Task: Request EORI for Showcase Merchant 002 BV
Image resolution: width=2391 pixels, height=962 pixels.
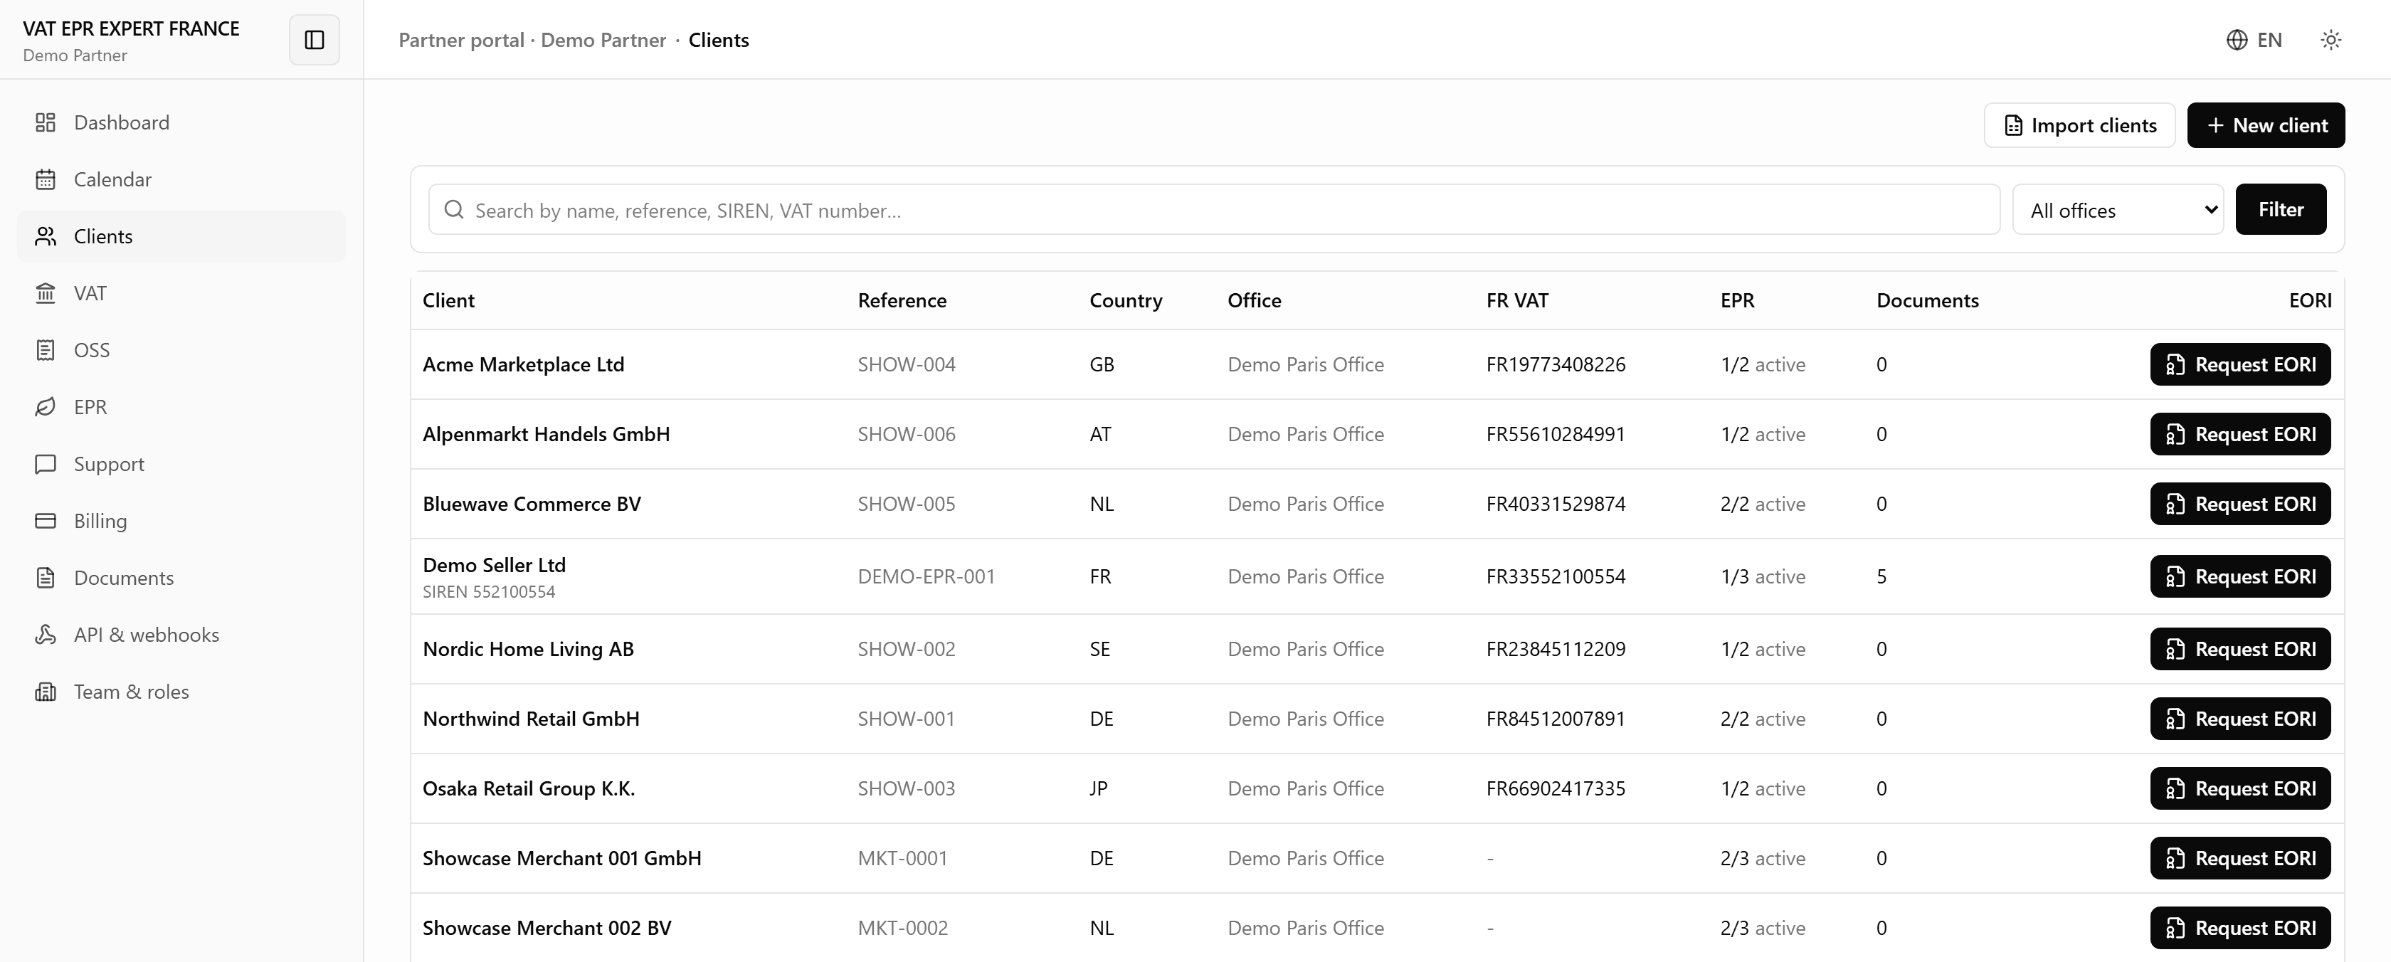Action: [x=2239, y=928]
